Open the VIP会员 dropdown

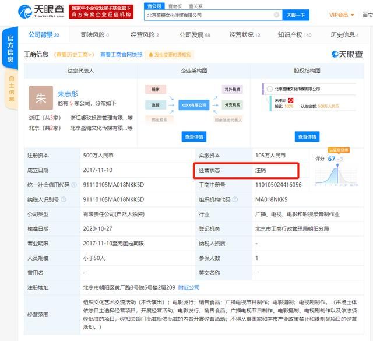[x=342, y=15]
